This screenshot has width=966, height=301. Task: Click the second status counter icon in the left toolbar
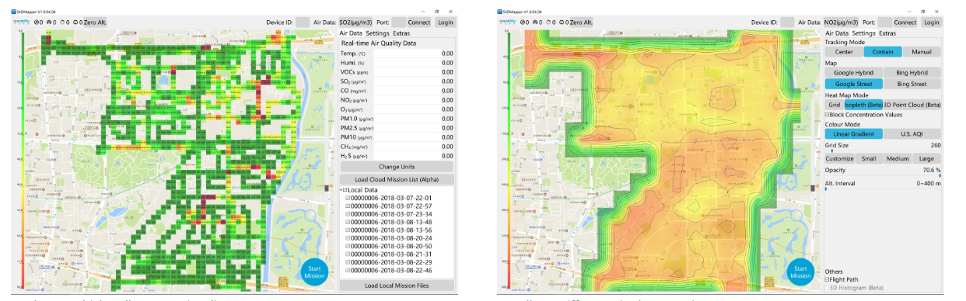pyautogui.click(x=49, y=22)
